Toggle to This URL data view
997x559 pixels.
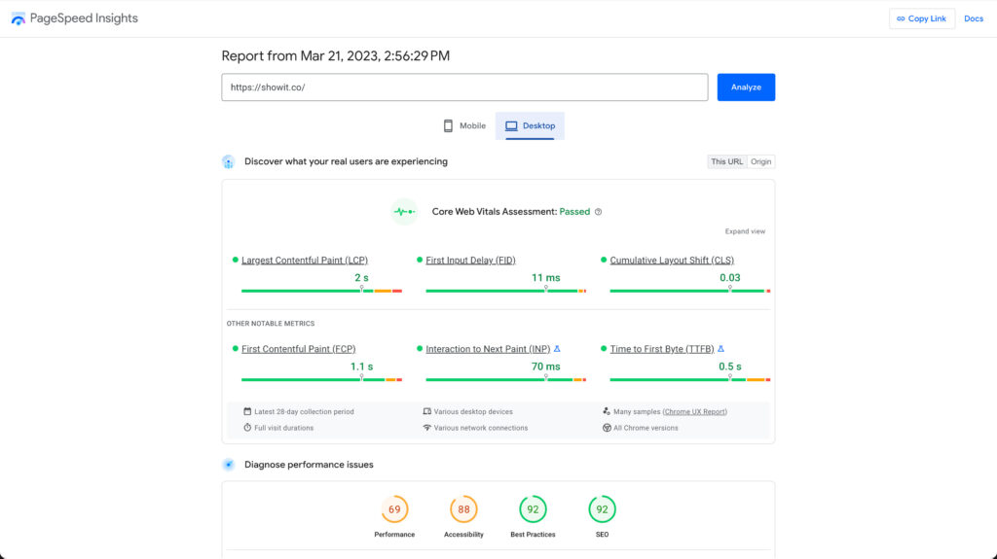pyautogui.click(x=726, y=162)
